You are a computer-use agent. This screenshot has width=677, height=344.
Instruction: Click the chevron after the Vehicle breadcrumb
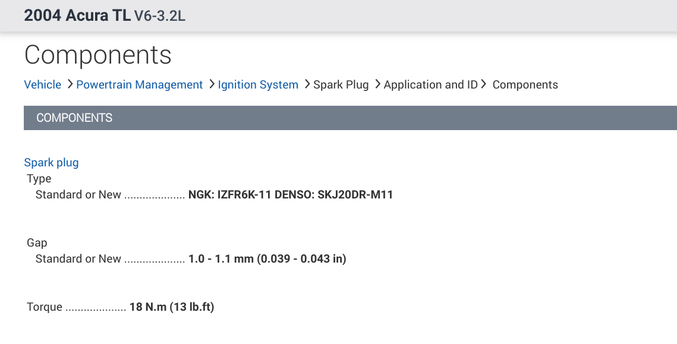tap(70, 85)
